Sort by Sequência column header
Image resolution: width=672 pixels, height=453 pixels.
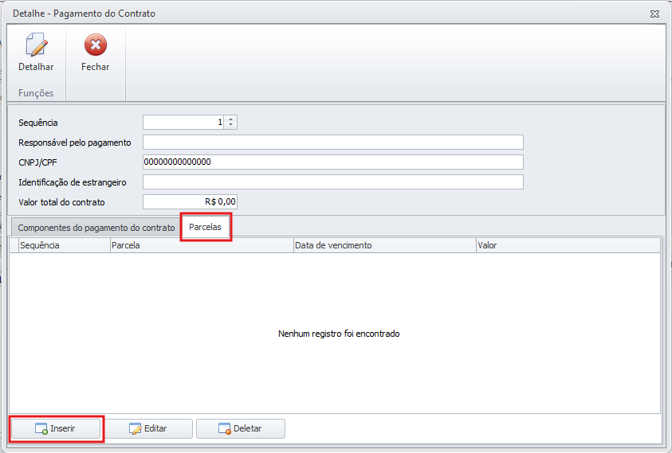pyautogui.click(x=64, y=245)
